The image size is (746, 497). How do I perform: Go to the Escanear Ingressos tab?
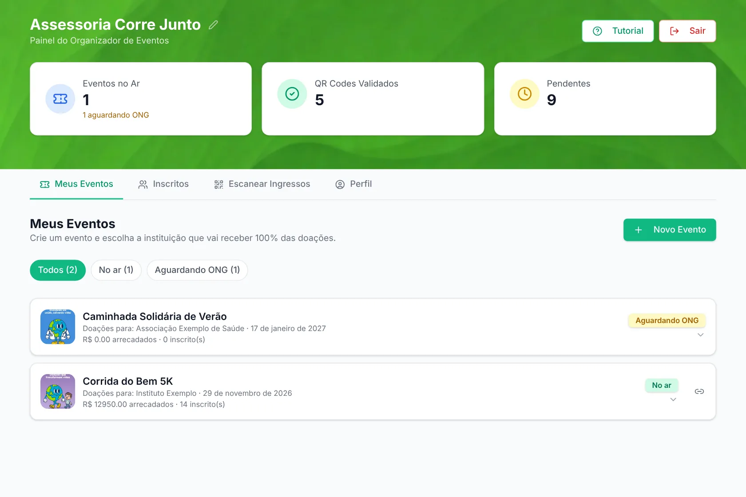coord(262,184)
